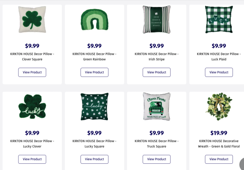Click the Decor Pillow - Clover Square title
244x170 pixels.
32,57
